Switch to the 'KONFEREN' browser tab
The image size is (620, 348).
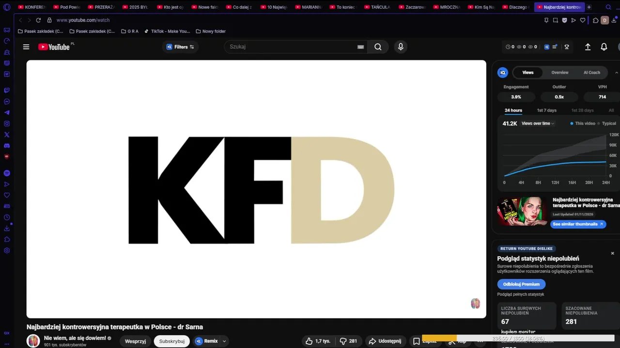[32, 7]
